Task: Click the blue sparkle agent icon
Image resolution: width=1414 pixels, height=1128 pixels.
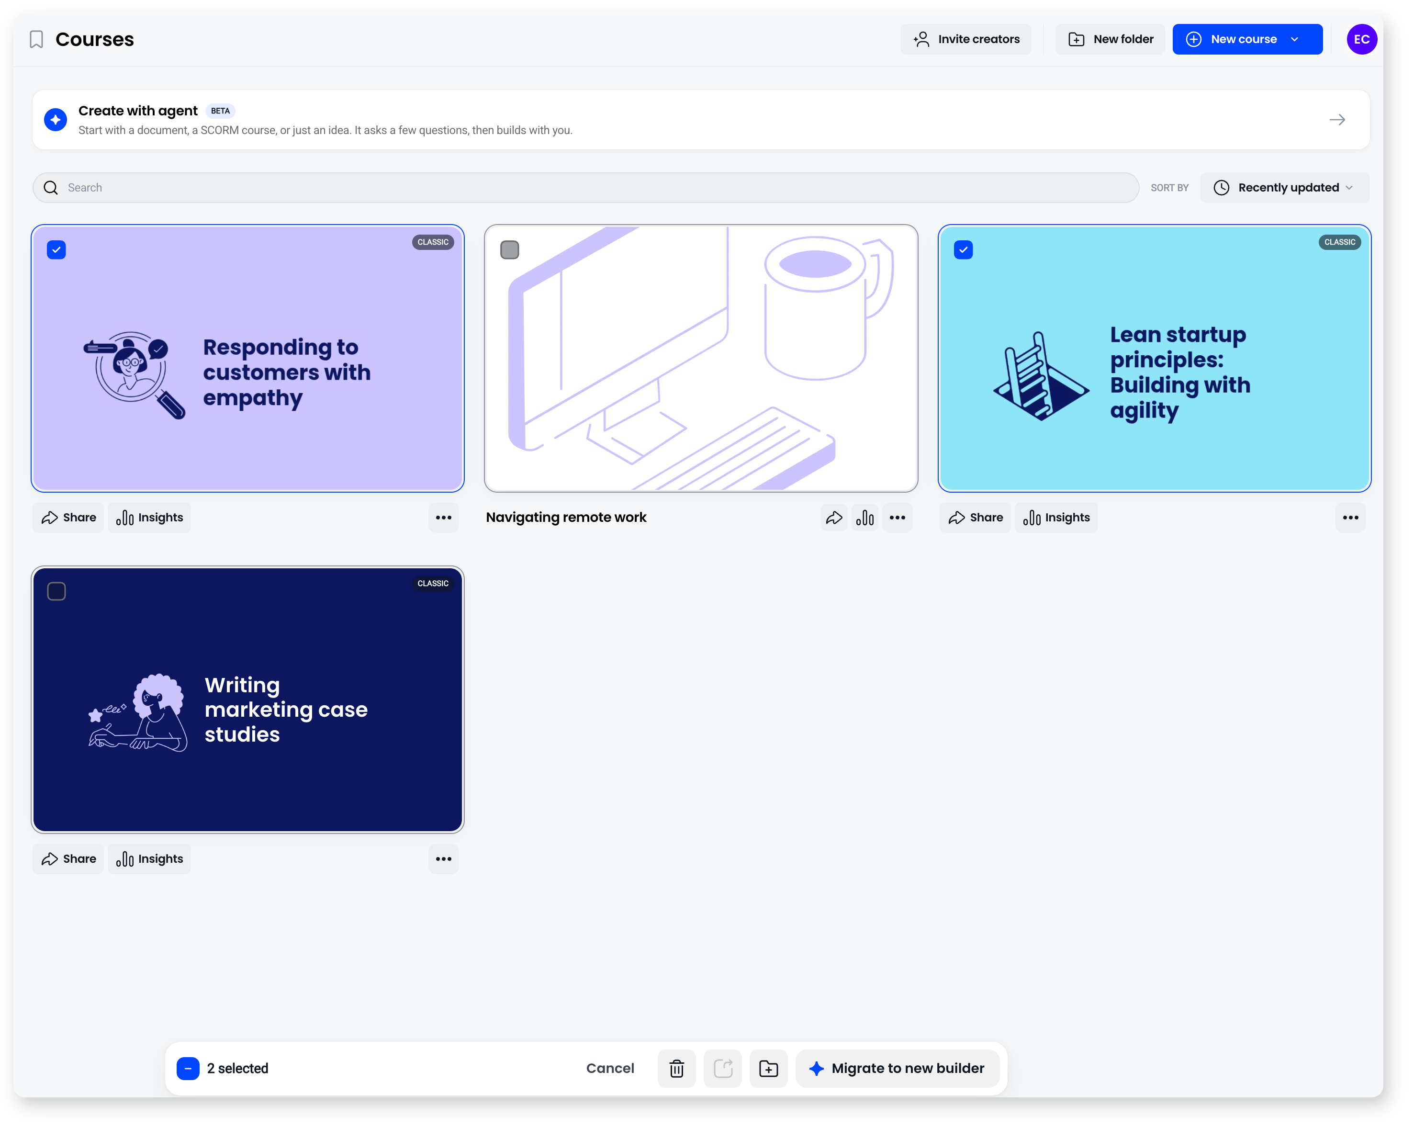Action: tap(56, 120)
